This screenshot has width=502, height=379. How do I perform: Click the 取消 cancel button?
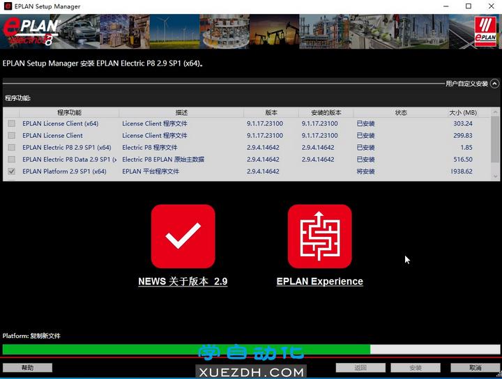click(x=475, y=368)
